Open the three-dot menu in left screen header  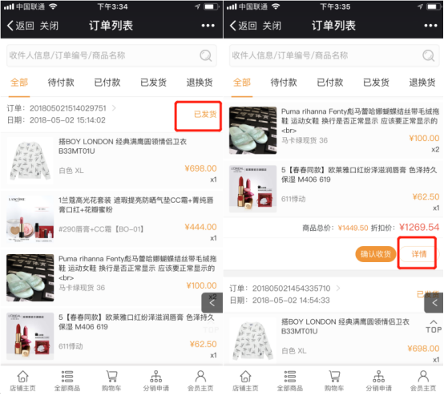pyautogui.click(x=208, y=26)
